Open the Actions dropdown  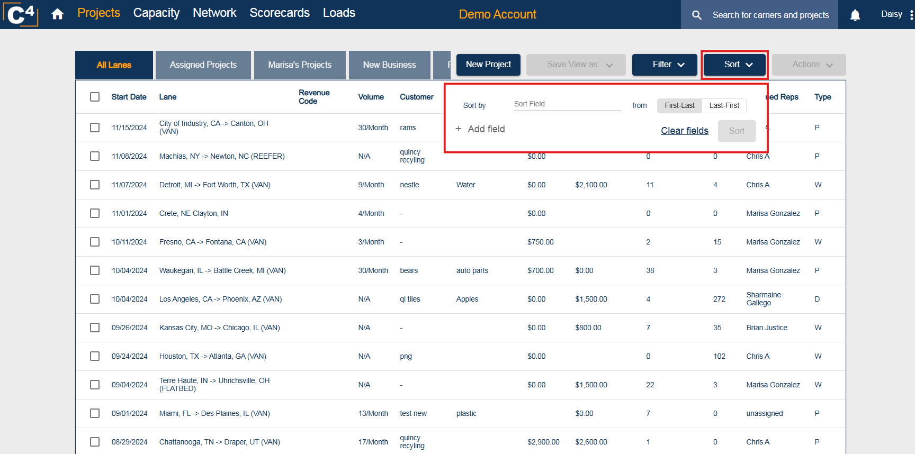809,65
